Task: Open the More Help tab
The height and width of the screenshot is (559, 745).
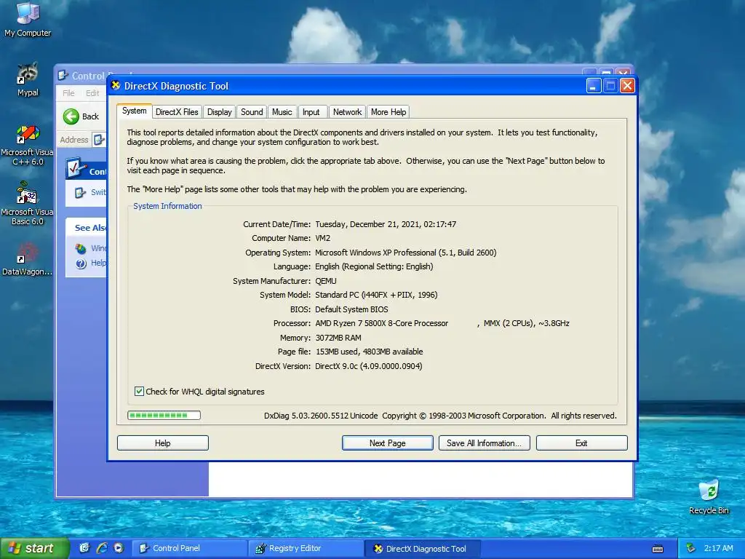Action: point(389,112)
